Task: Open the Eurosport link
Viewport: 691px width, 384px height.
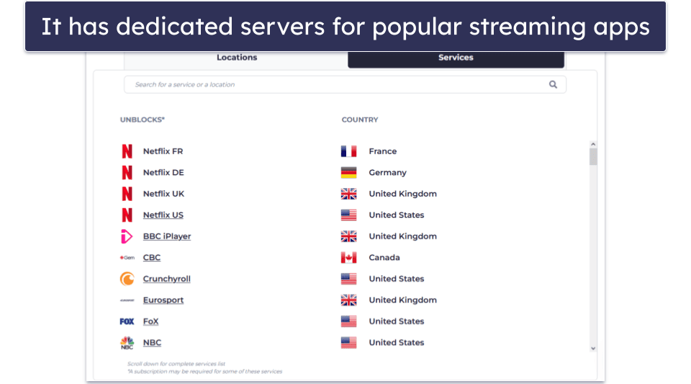Action: click(x=163, y=300)
